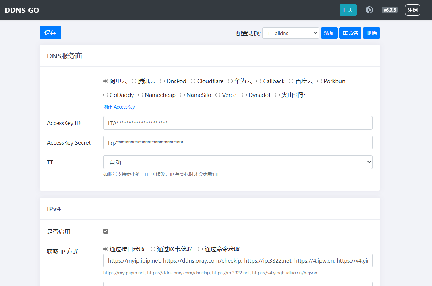Click the IPv4 interface URL field
Screen dimensions: 432x286
coord(238,260)
